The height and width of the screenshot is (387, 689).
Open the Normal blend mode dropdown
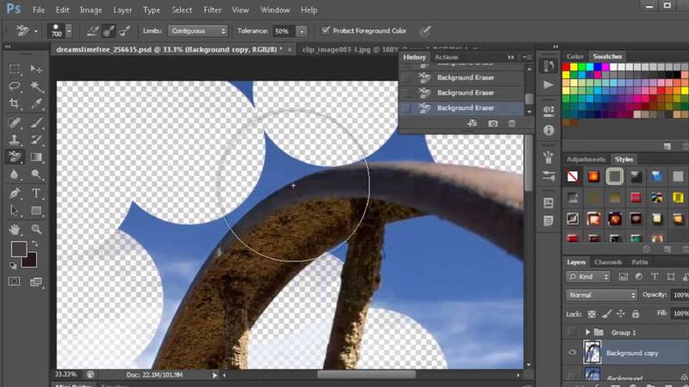[601, 295]
